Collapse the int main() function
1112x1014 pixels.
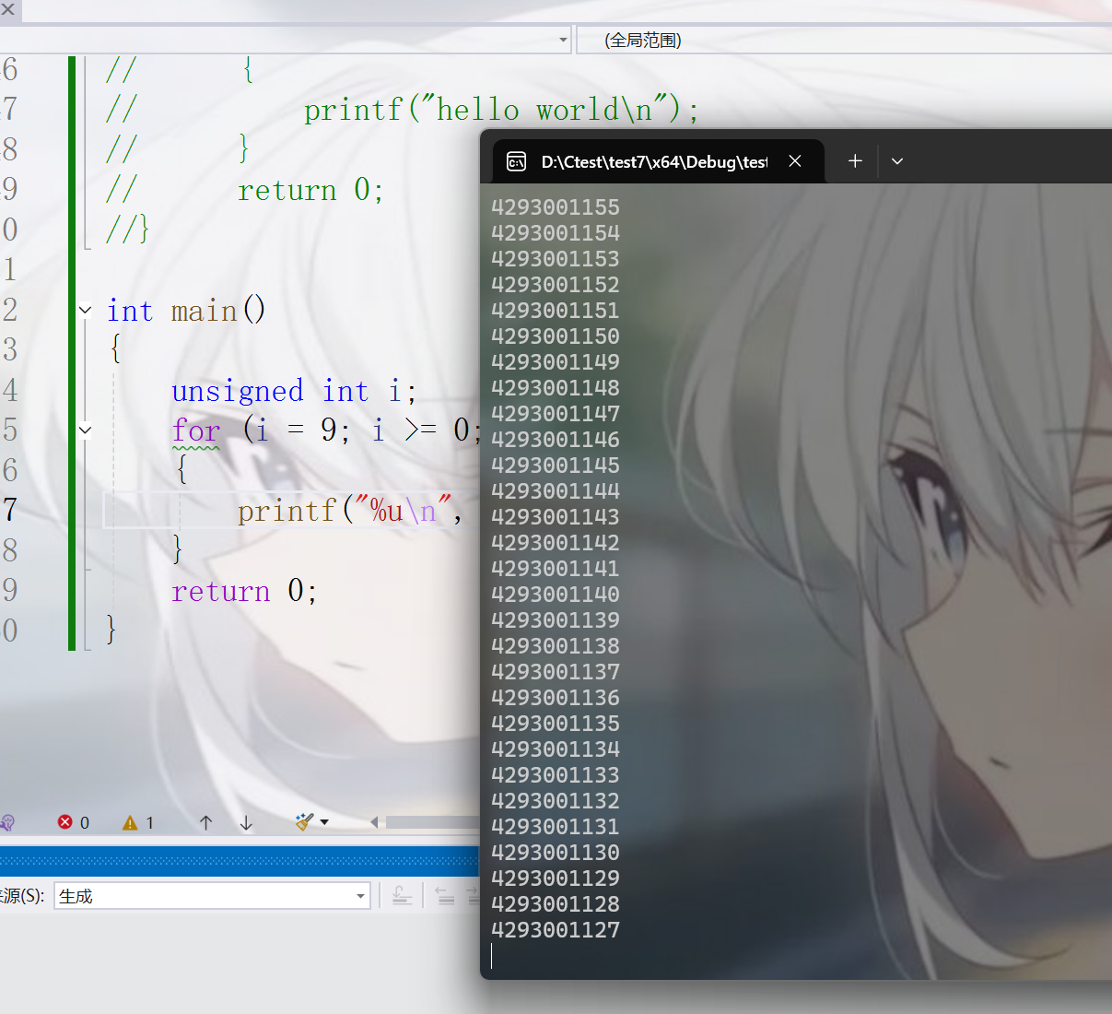[85, 311]
